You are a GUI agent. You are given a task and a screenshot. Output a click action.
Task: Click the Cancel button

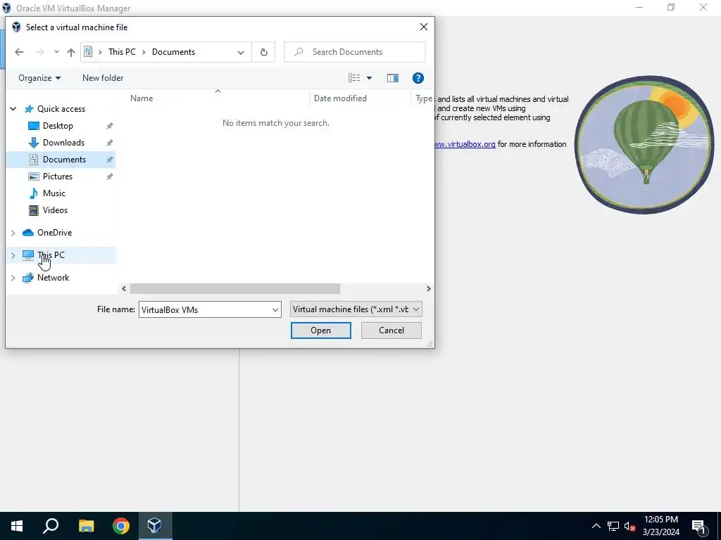point(391,330)
